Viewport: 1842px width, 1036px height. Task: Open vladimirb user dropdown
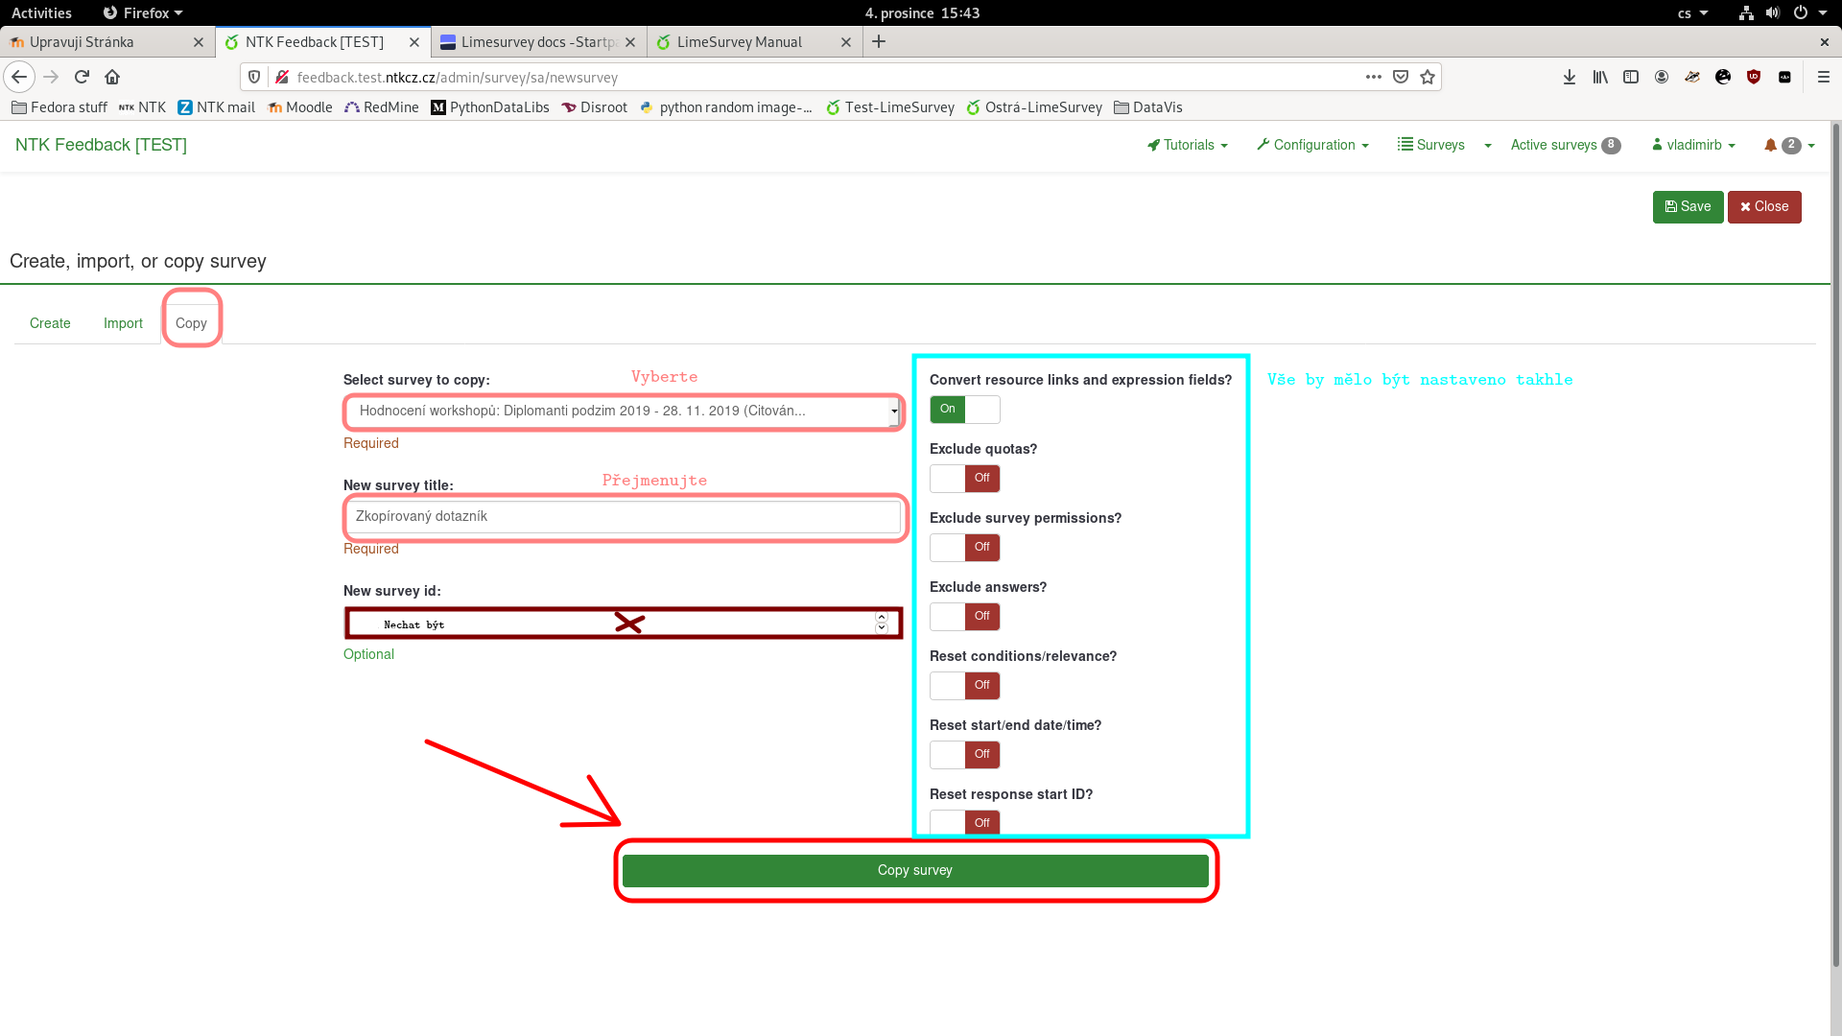tap(1693, 145)
